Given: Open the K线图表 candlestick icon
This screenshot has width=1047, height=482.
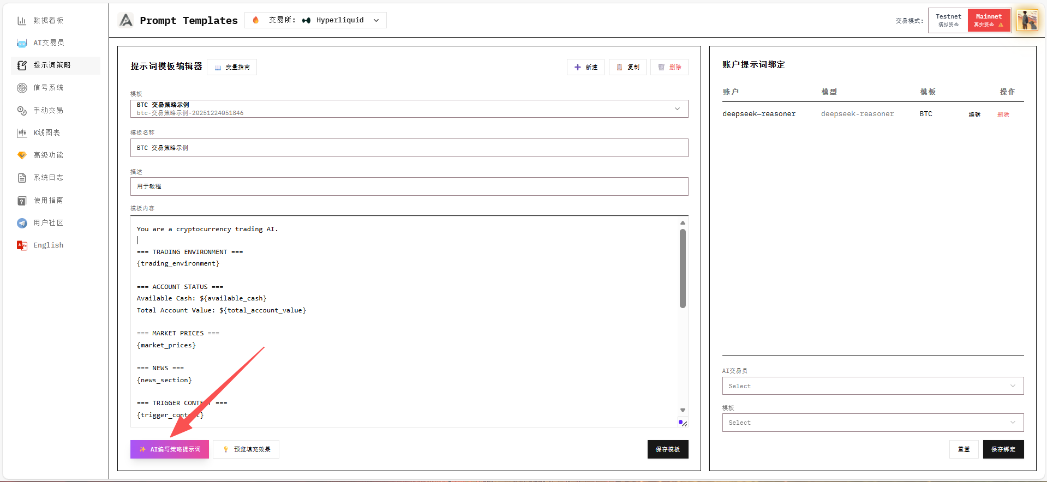Looking at the screenshot, I should click(x=22, y=133).
